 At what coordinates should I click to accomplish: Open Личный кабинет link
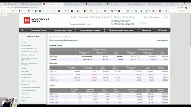point(129,17)
